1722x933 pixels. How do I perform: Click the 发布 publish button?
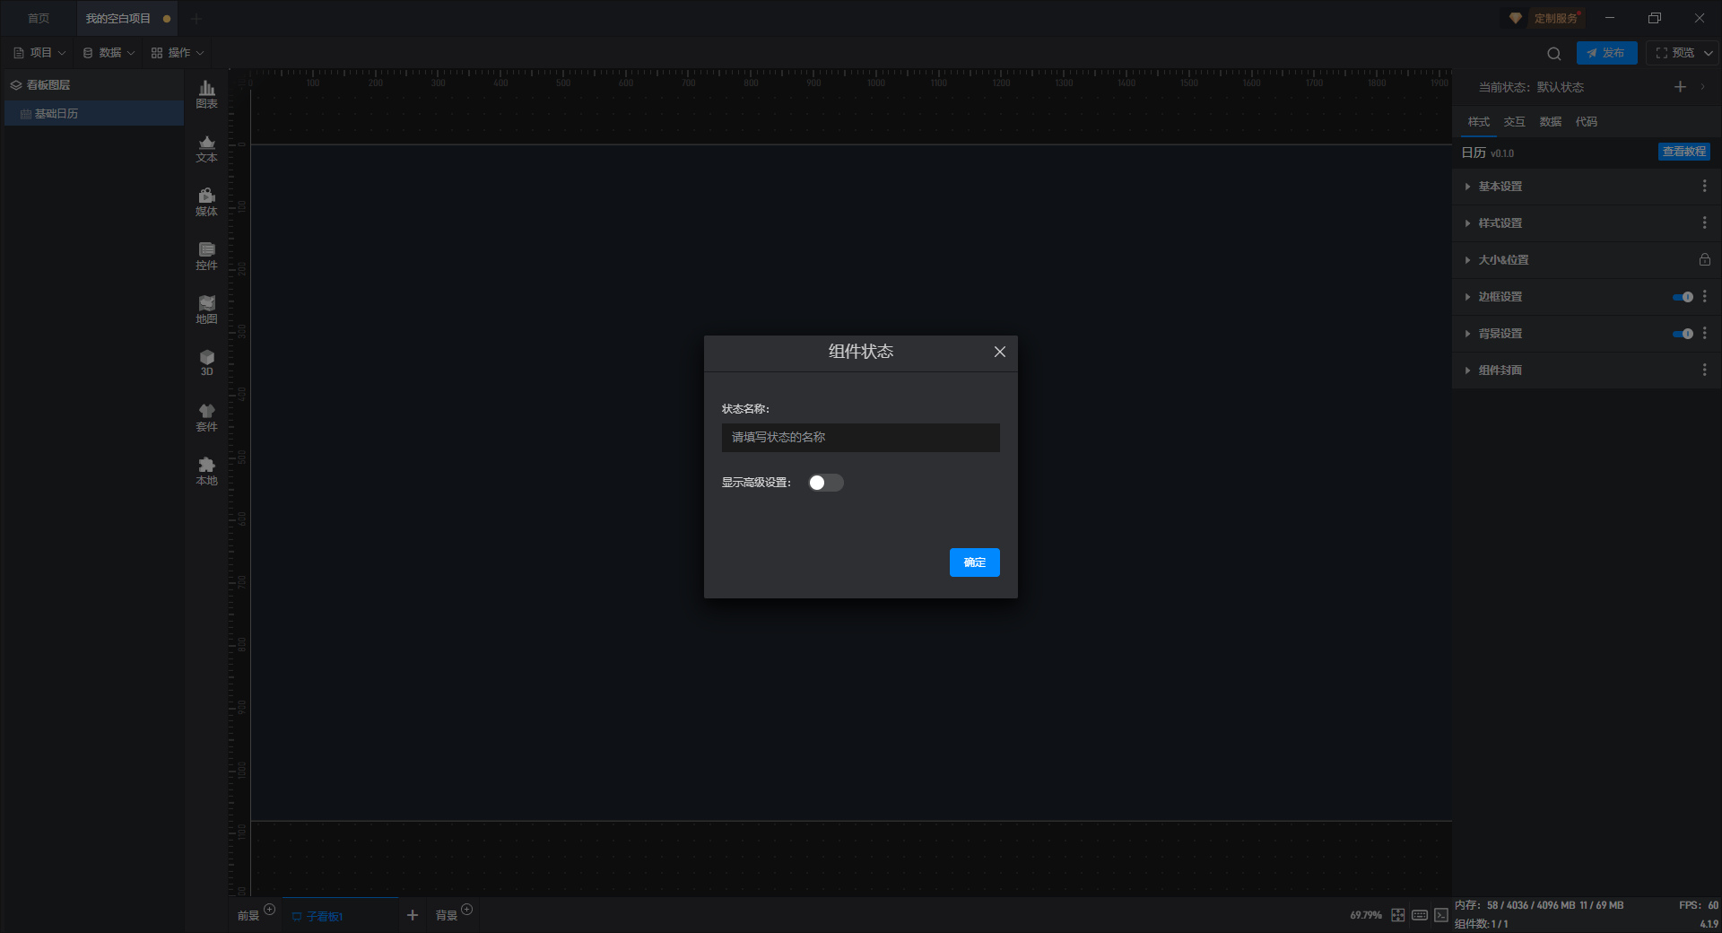coord(1607,53)
